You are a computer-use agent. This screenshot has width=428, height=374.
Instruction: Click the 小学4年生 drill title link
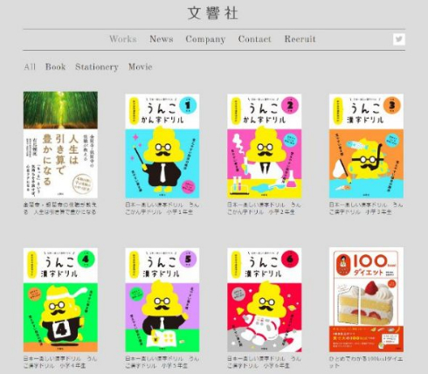60,362
